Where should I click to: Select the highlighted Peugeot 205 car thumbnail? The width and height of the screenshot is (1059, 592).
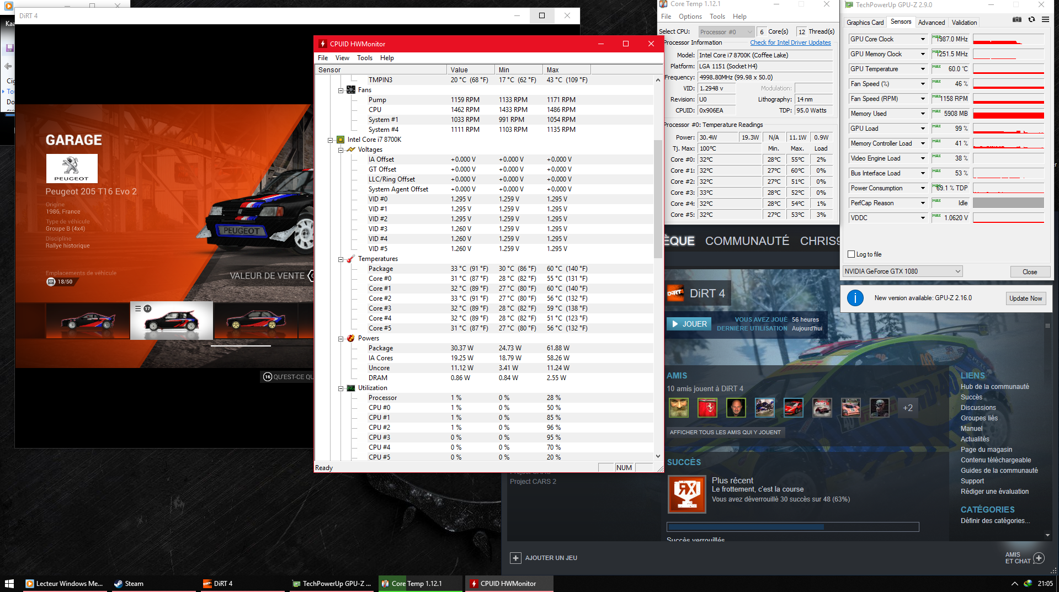point(172,320)
